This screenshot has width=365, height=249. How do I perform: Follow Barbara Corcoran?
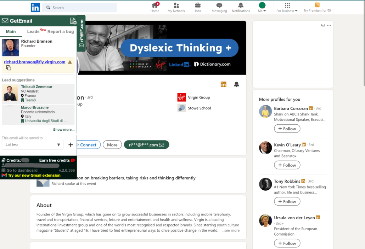(287, 129)
